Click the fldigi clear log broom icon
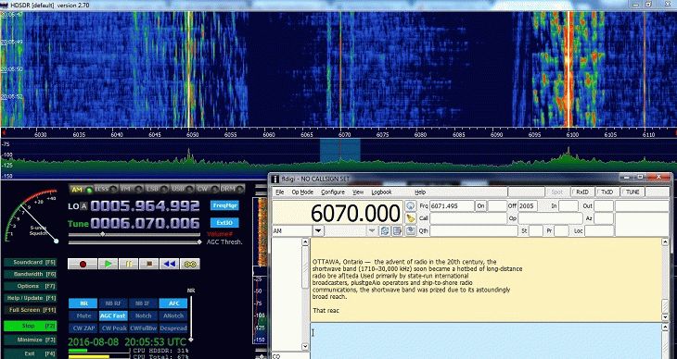677x359 pixels. click(410, 218)
